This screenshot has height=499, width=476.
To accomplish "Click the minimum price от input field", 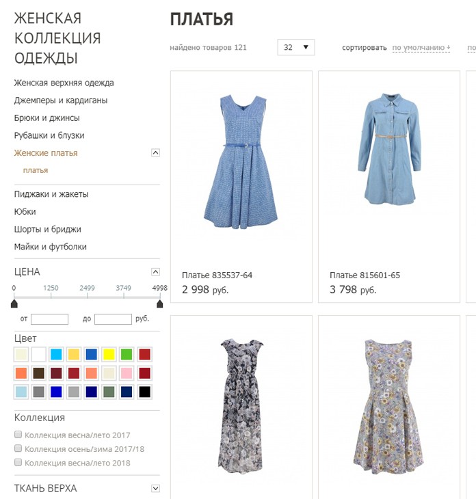I will (x=49, y=319).
